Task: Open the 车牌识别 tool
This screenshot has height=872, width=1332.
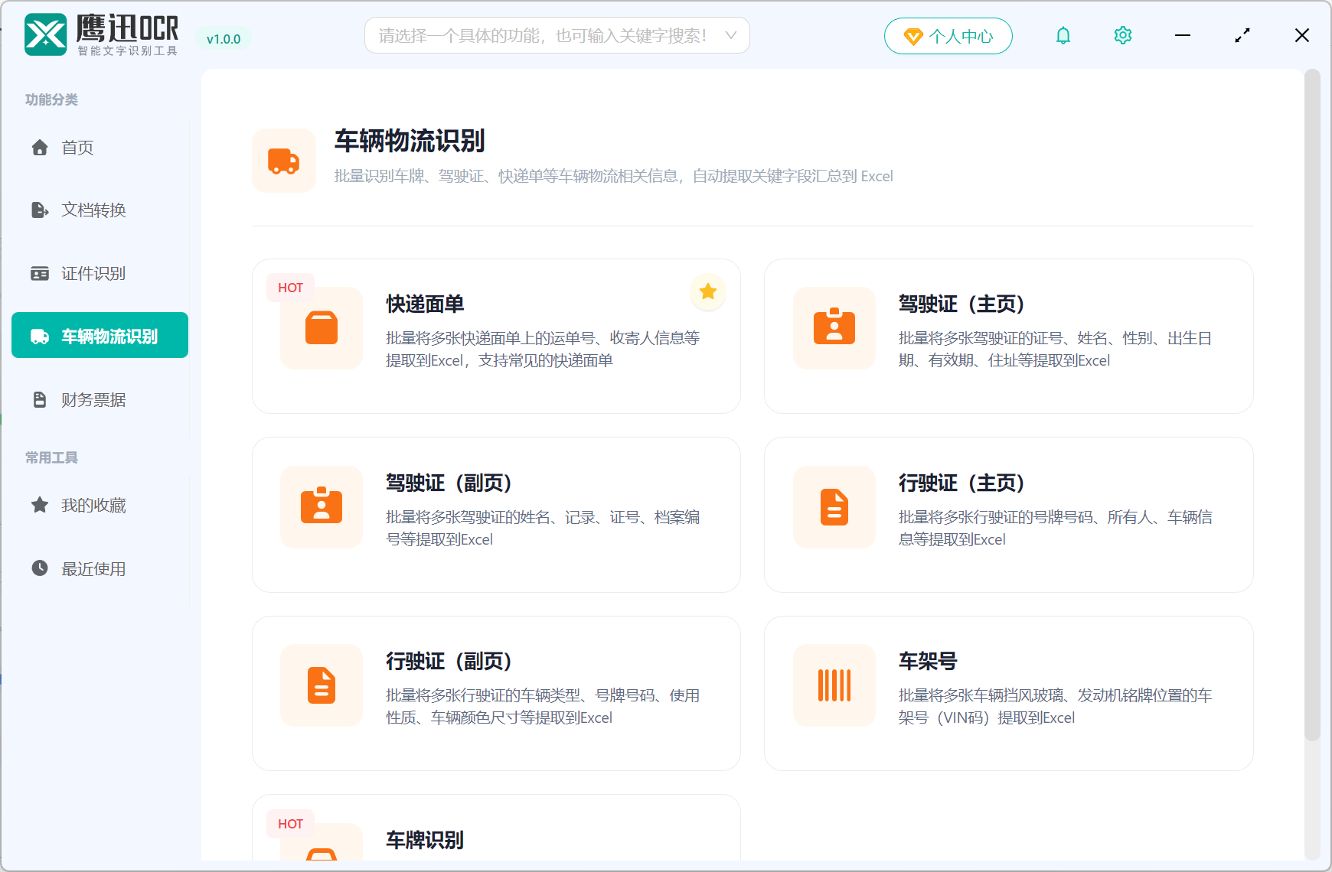Action: [497, 840]
